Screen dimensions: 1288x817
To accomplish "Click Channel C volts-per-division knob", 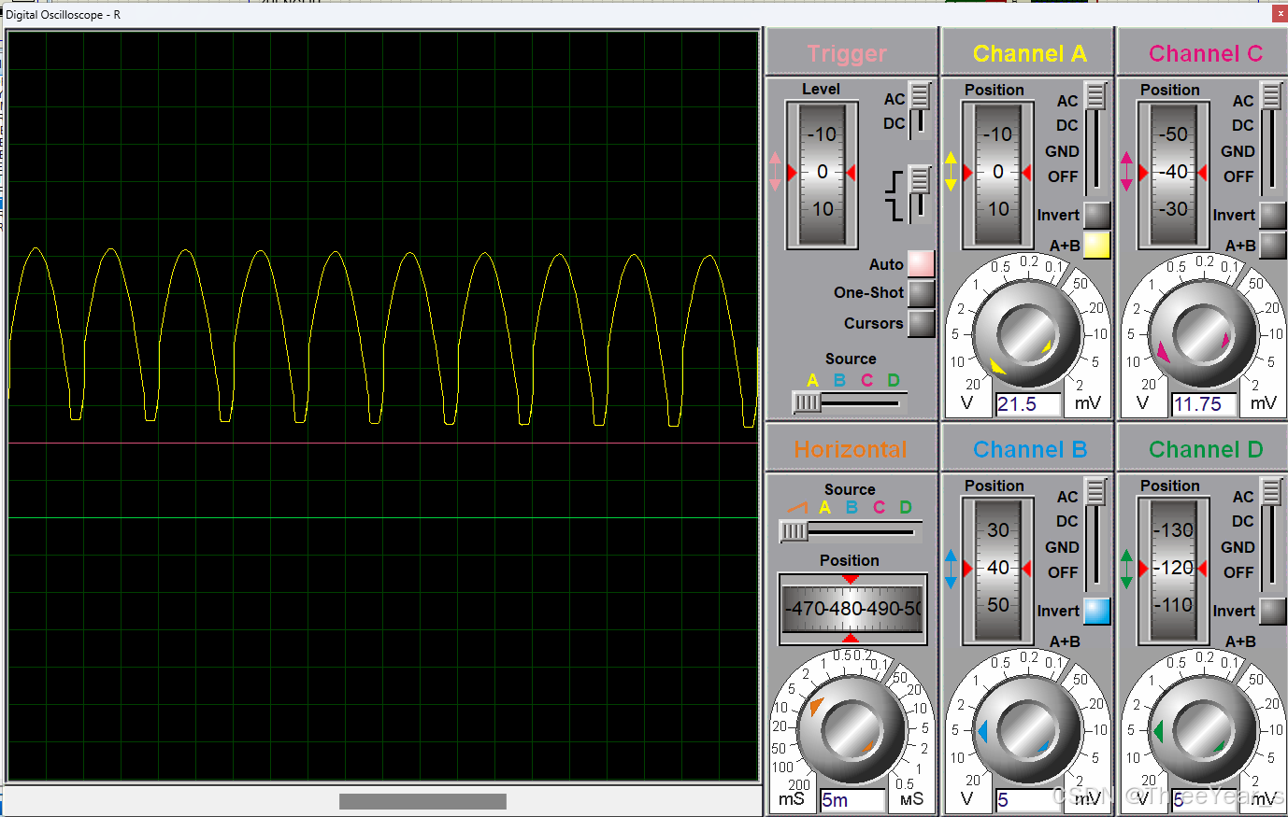I will tap(1202, 334).
